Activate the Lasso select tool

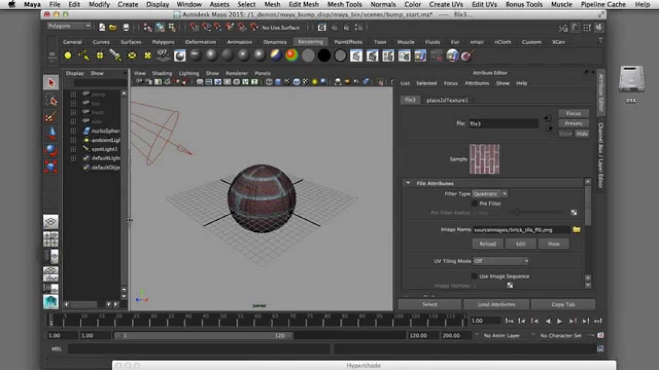pos(51,99)
